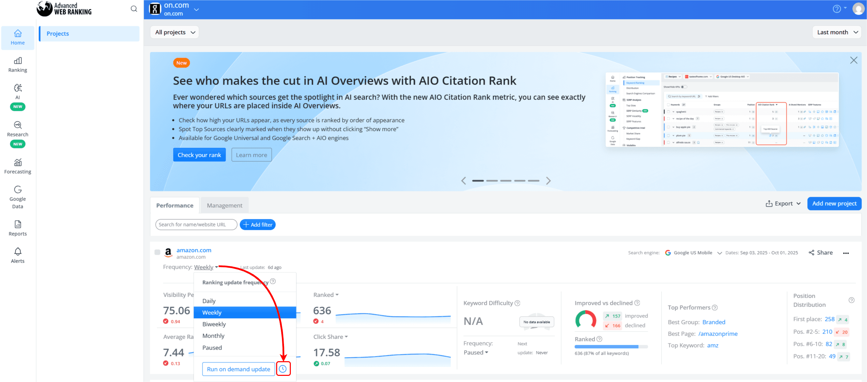Screen dimensions: 867x382
Task: Open the Forecasting section in sidebar
Action: [x=18, y=166]
